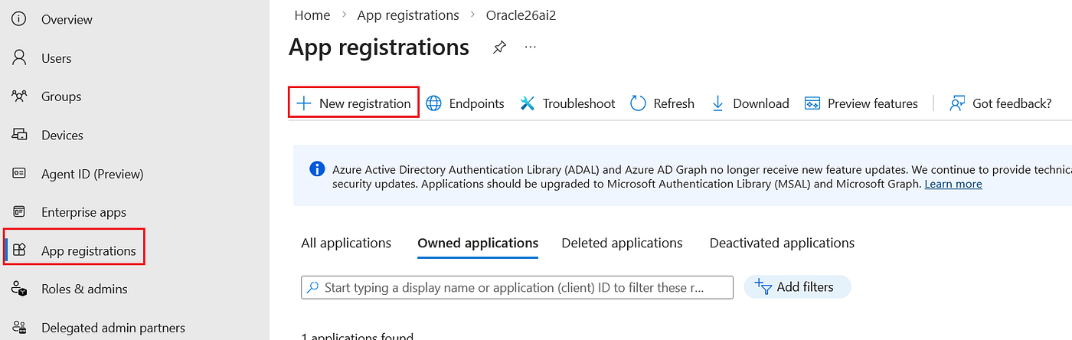Open Devices in the sidebar

tap(62, 135)
